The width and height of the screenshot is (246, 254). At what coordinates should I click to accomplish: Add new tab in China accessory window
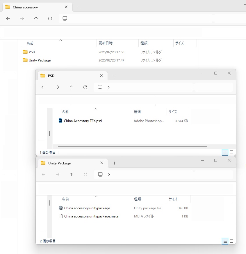click(x=79, y=7)
